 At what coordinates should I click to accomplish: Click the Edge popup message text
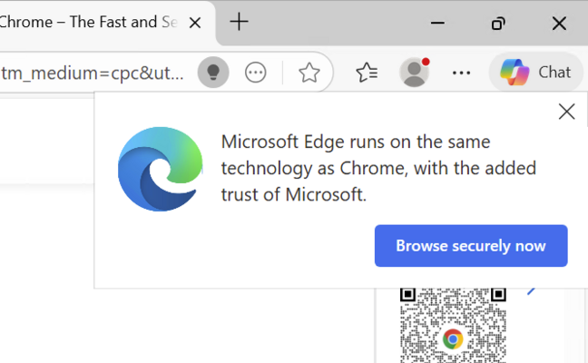point(378,169)
